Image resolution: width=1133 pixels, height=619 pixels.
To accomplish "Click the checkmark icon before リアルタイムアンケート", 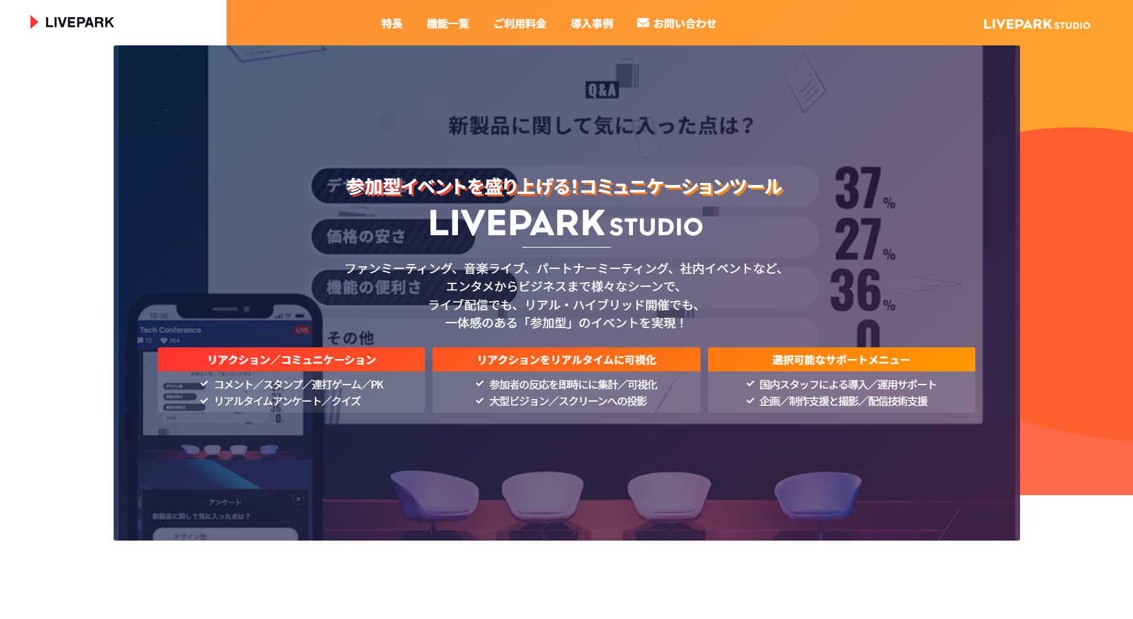I will 204,400.
